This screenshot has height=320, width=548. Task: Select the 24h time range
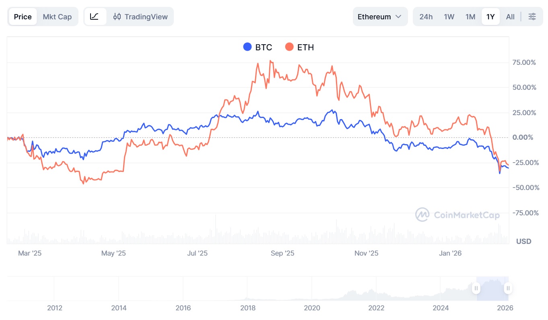click(x=426, y=17)
